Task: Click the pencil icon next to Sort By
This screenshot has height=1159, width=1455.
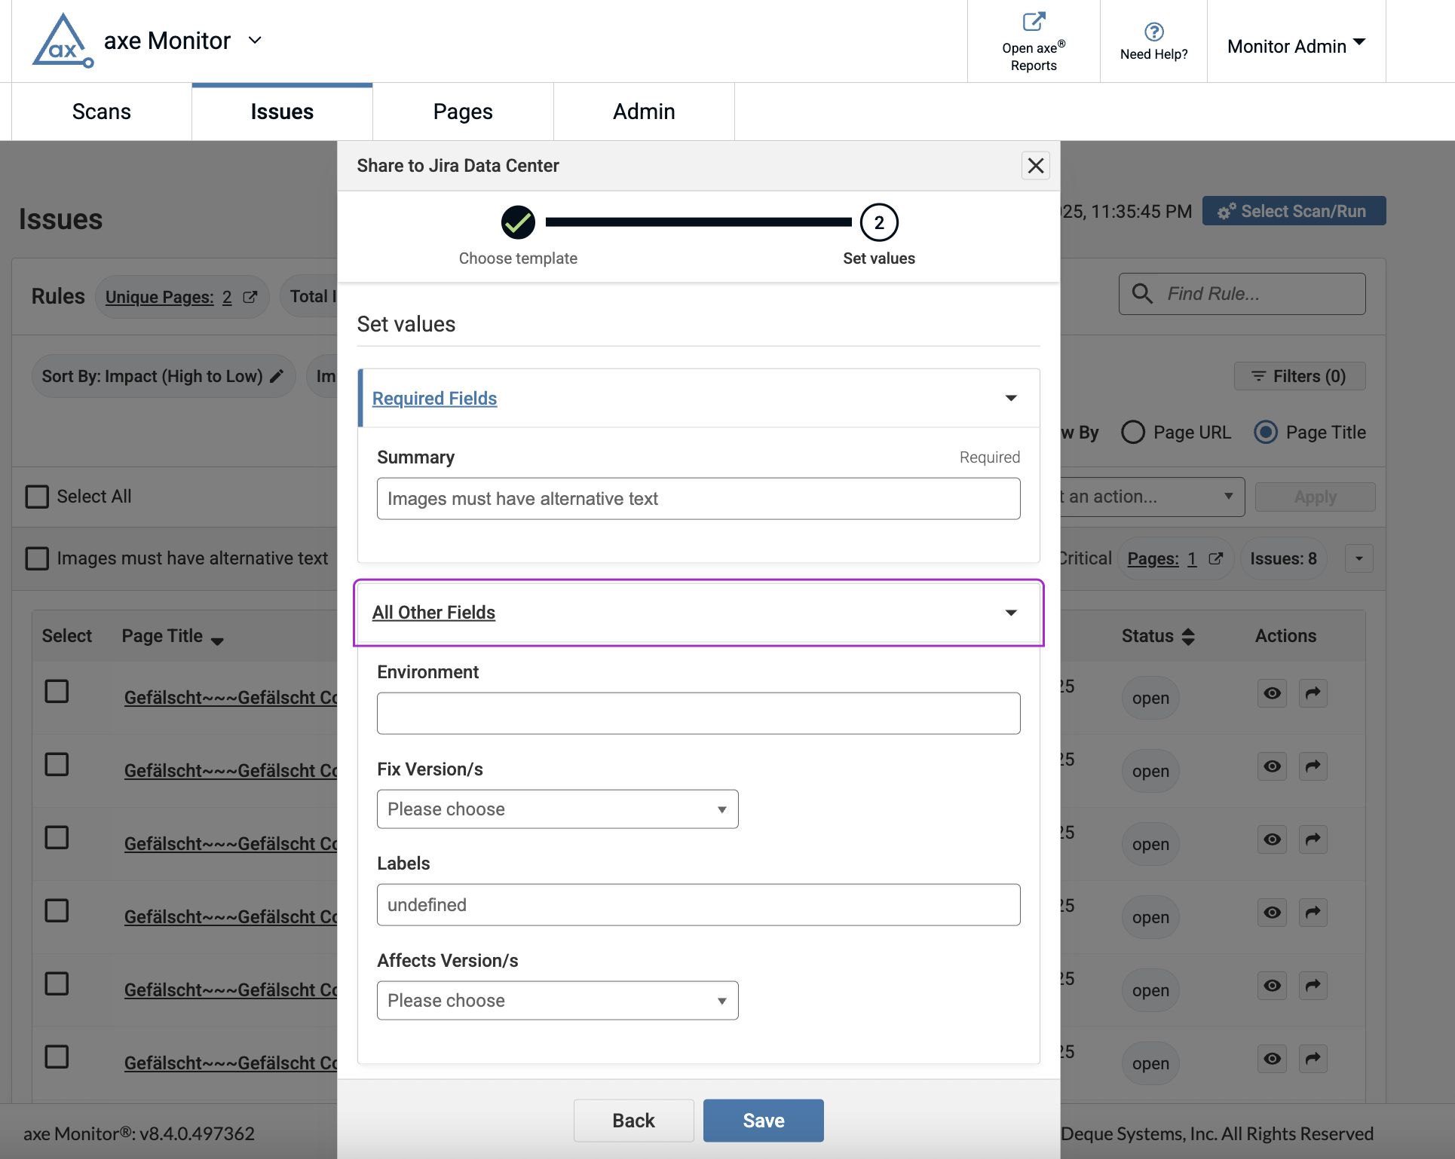Action: (277, 375)
